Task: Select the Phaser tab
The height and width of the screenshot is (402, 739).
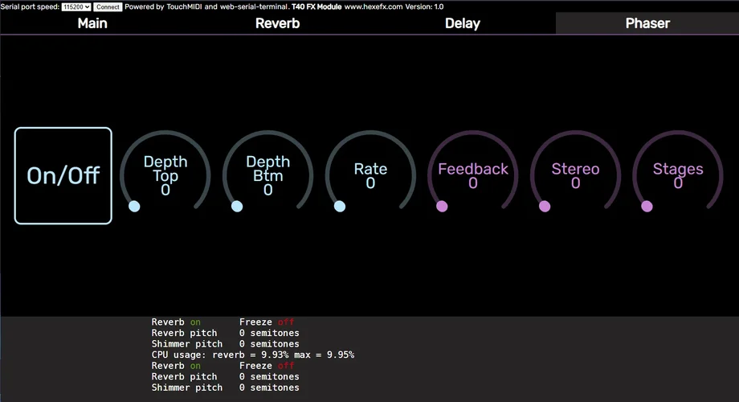Action: pos(647,23)
